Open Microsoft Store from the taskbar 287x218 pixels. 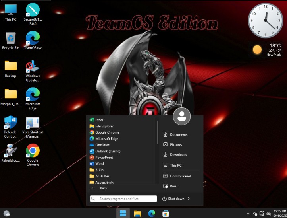166,213
